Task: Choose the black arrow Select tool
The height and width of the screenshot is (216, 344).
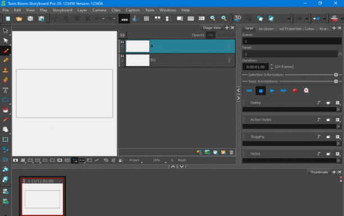Action: 6,30
